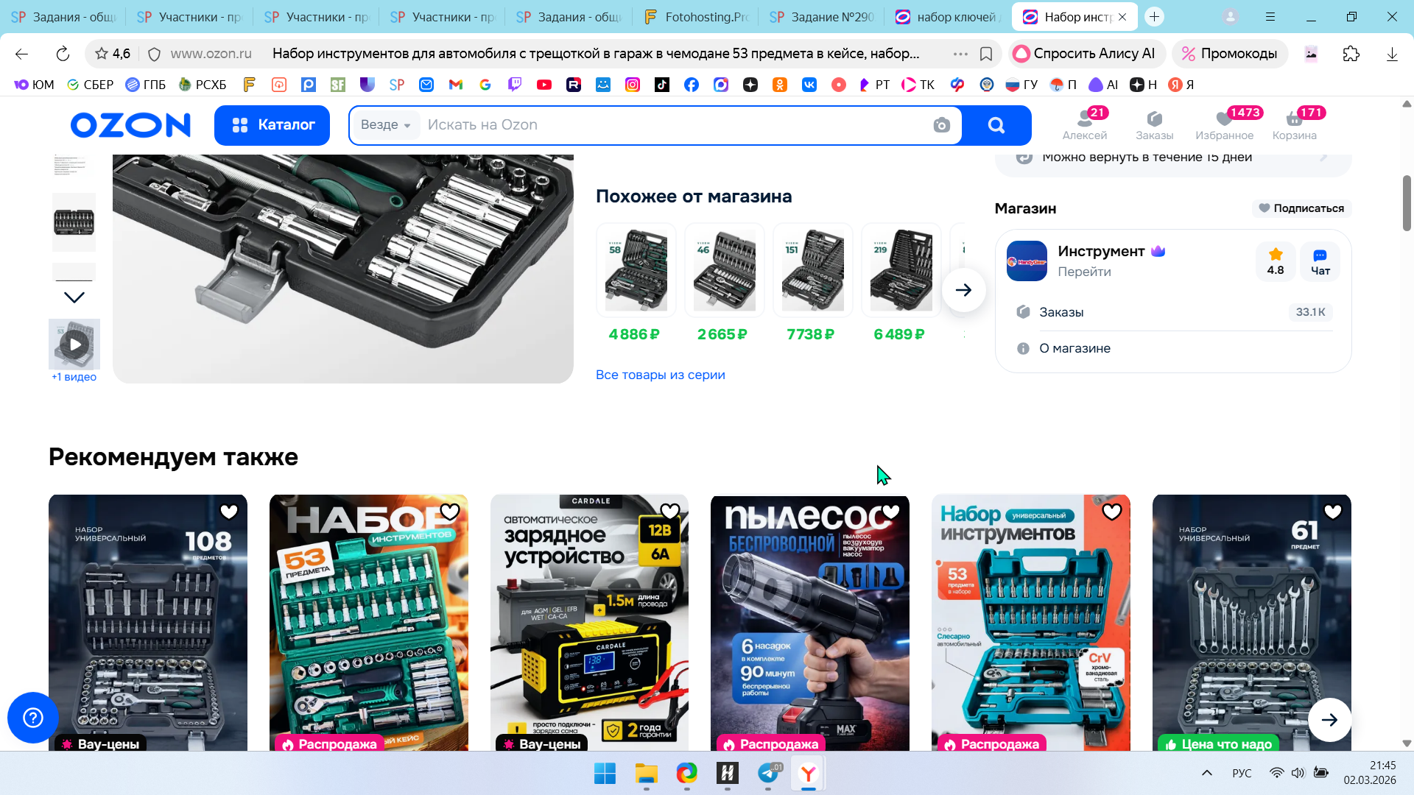Click the page vertical scrollbar thumb
Image resolution: width=1414 pixels, height=795 pixels.
point(1407,202)
